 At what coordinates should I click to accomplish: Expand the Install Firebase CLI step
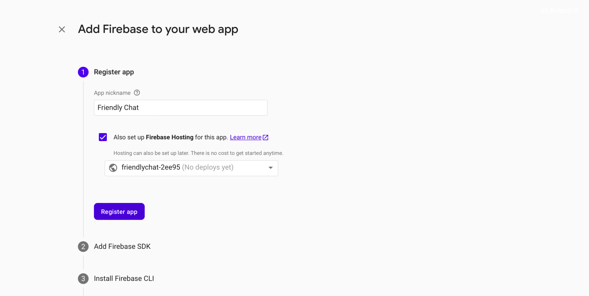point(124,279)
